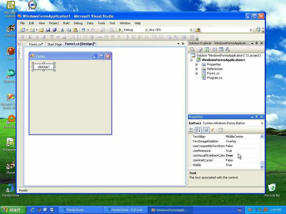Click the Save All stacked floppy disks icon
Viewport: 286px width, 214px height.
54,30
